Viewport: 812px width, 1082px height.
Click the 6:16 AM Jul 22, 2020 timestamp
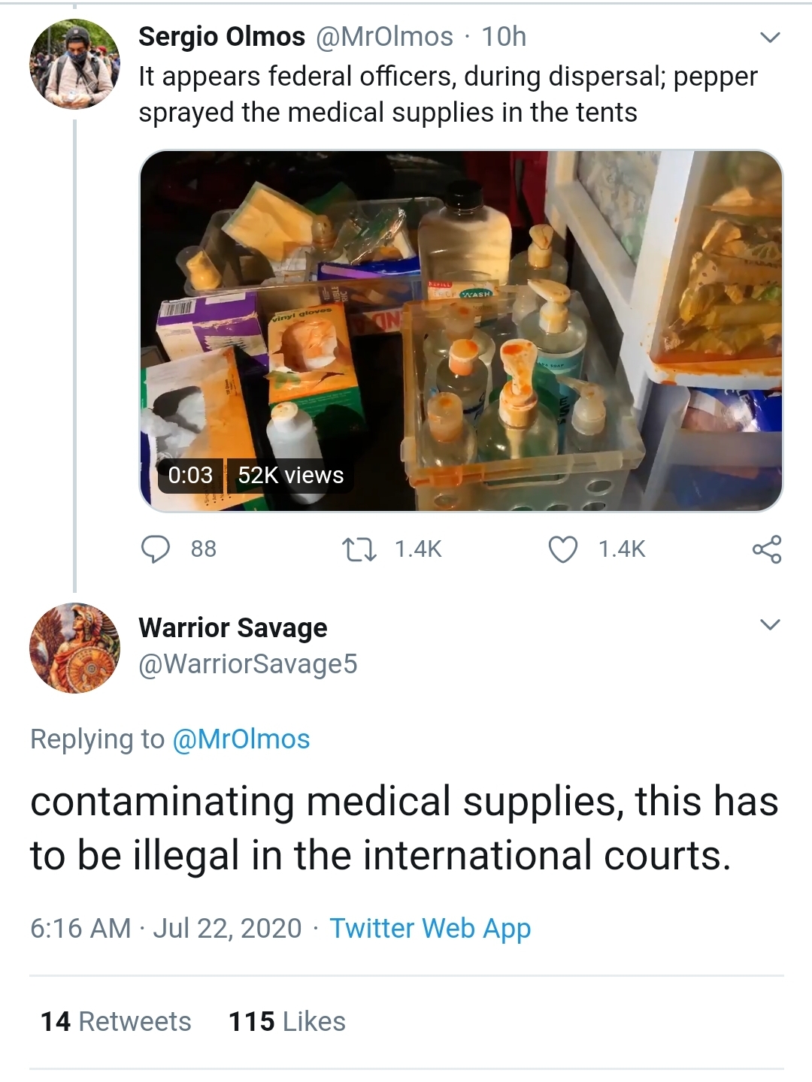pyautogui.click(x=165, y=929)
